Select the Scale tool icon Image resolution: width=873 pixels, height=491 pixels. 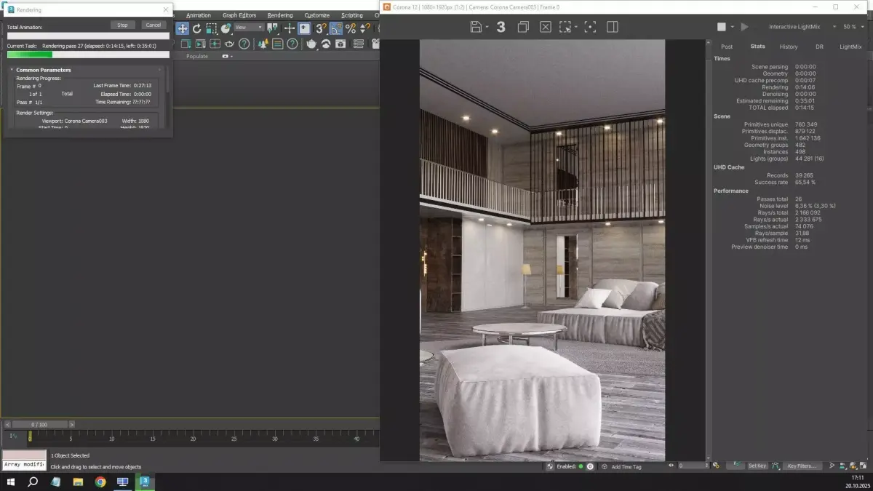(x=212, y=28)
